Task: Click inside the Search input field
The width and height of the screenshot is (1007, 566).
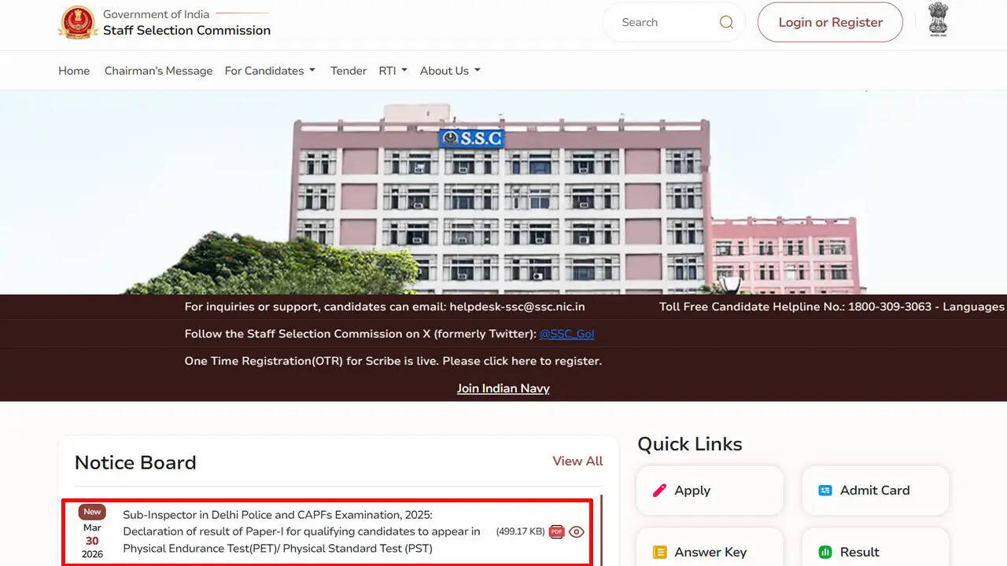Action: coord(669,22)
